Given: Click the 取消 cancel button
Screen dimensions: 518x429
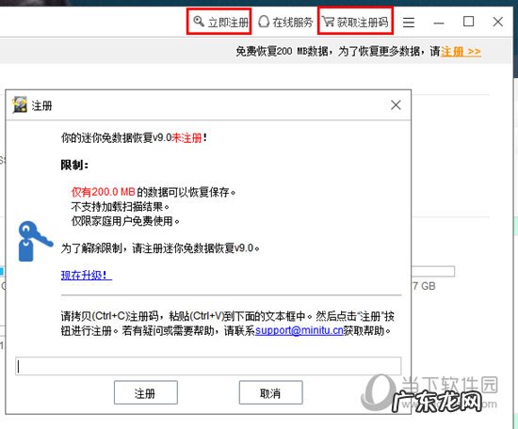Looking at the screenshot, I should (271, 392).
